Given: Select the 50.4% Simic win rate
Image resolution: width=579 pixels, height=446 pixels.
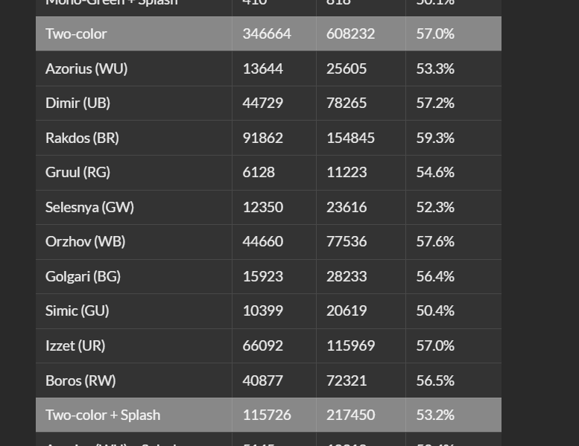Looking at the screenshot, I should [x=435, y=310].
